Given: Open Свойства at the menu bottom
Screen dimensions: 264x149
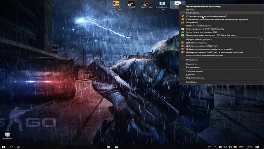Looking at the screenshot, I should [x=221, y=82].
